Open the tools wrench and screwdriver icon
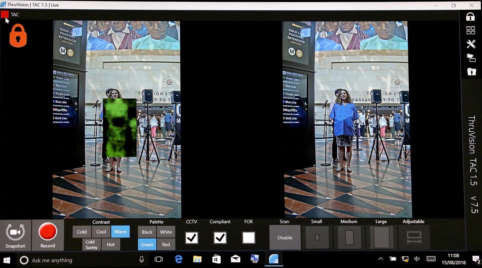Image resolution: width=482 pixels, height=268 pixels. click(471, 44)
